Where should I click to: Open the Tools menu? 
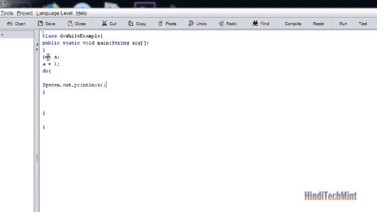coord(6,13)
